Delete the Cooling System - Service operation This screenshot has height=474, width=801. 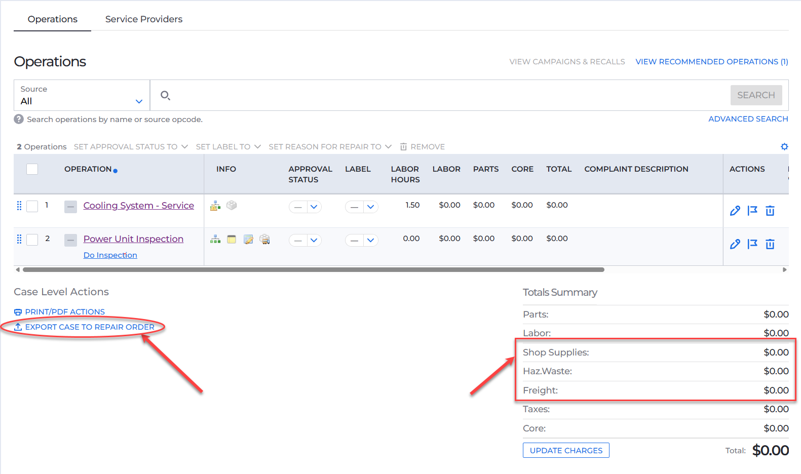click(x=770, y=211)
